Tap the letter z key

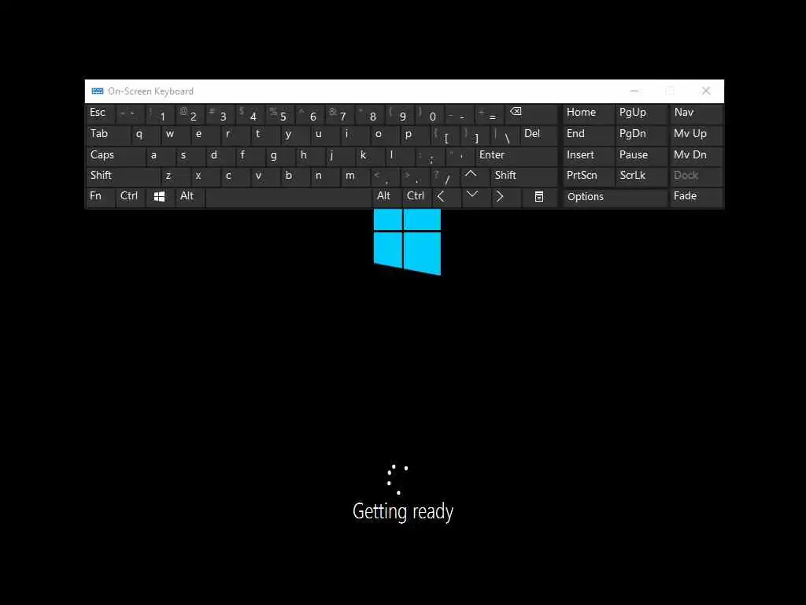pyautogui.click(x=176, y=176)
